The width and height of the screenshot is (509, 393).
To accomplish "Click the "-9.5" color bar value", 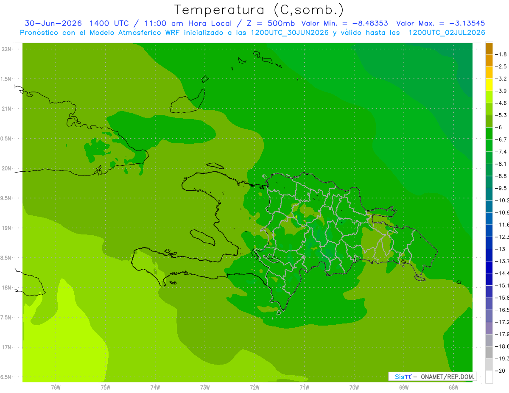I will (x=501, y=188).
